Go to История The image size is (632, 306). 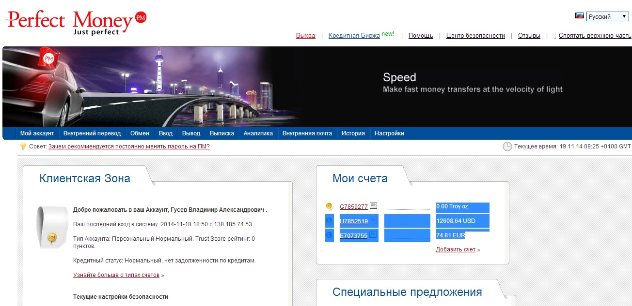click(x=353, y=133)
